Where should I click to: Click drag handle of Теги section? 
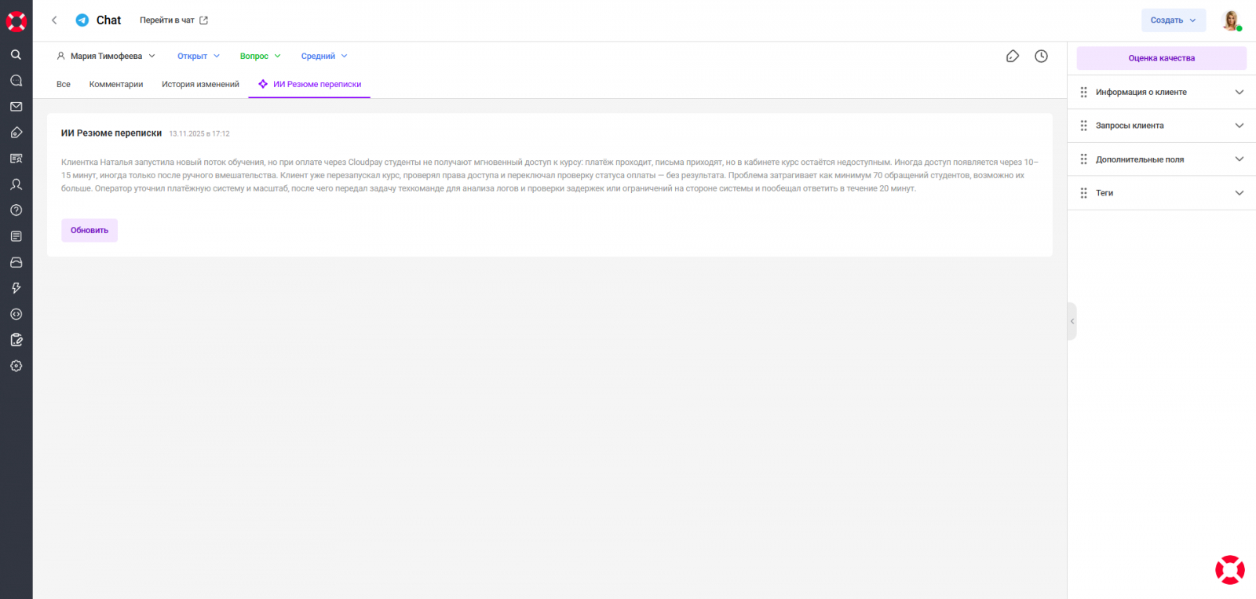pos(1083,193)
